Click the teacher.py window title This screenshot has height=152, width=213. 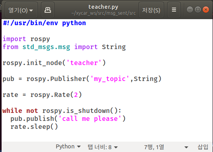[104, 7]
